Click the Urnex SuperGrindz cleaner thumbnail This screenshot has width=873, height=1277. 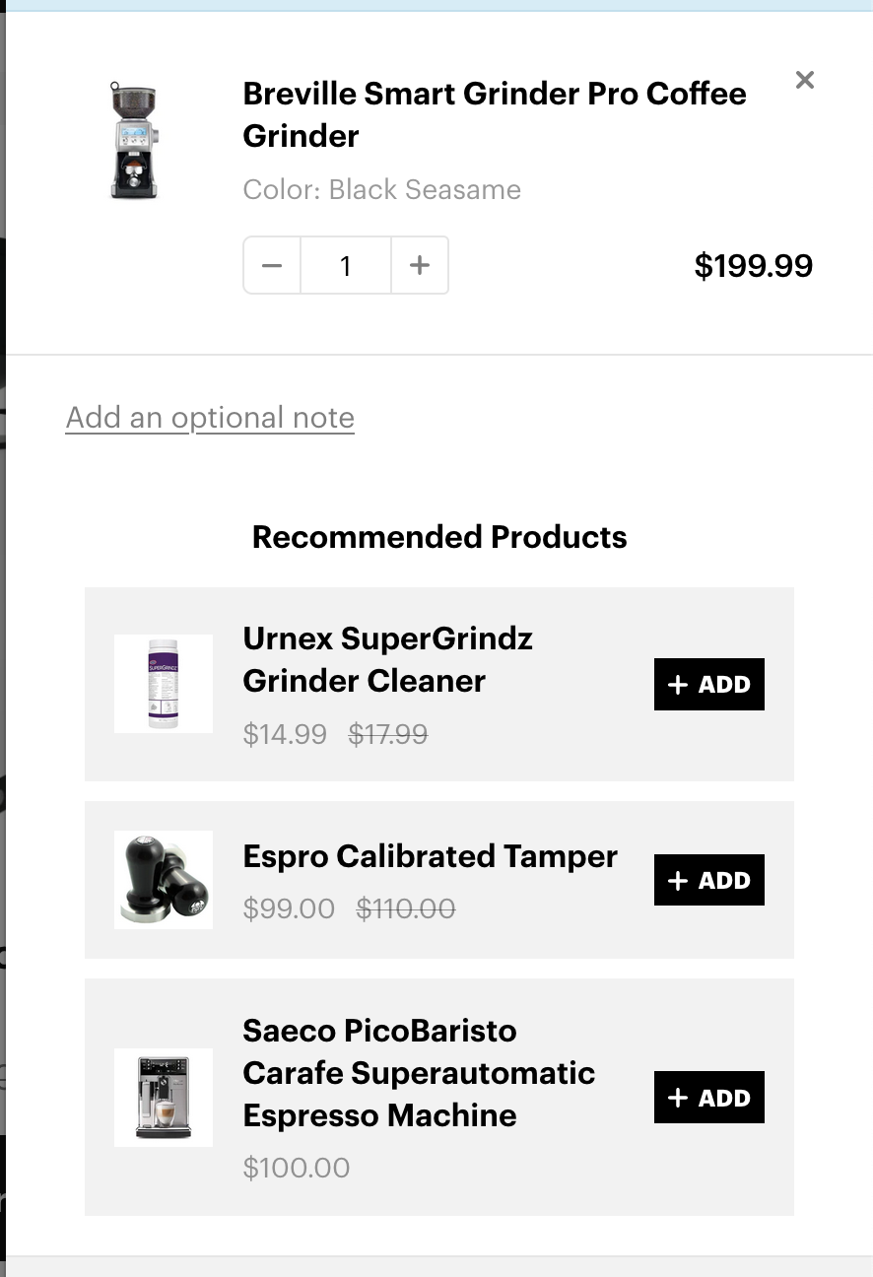164,684
